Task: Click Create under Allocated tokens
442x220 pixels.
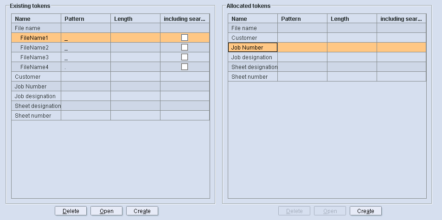Action: (x=365, y=211)
